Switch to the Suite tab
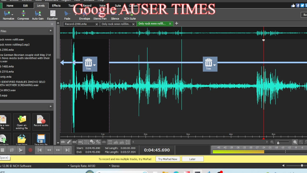 click(118, 6)
